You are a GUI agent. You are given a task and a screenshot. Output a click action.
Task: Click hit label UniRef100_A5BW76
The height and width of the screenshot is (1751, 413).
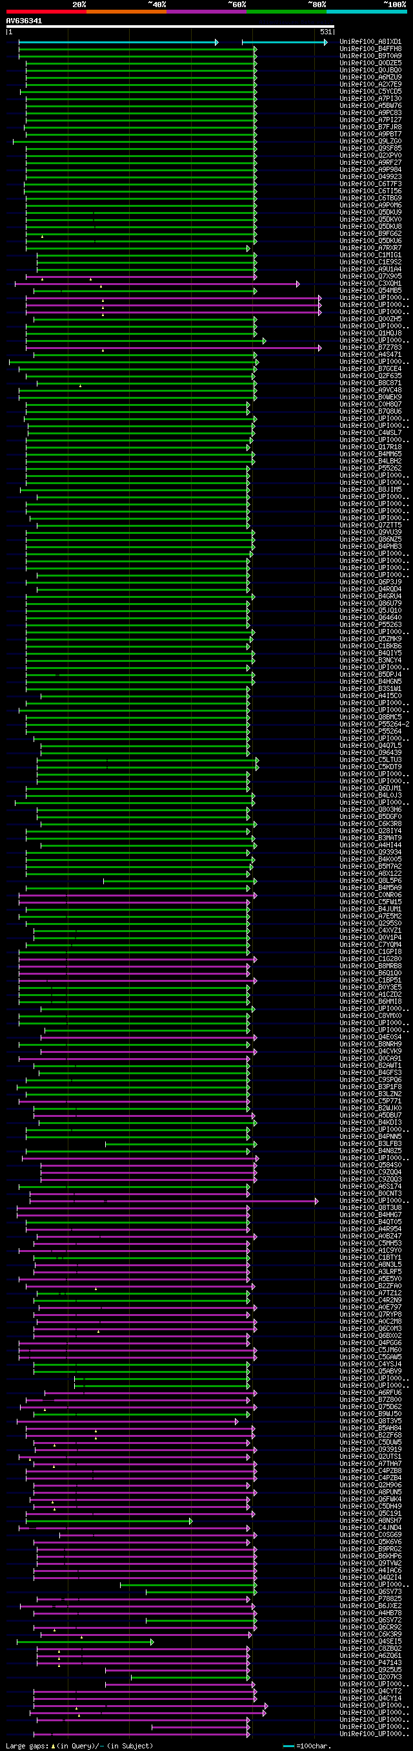point(370,106)
